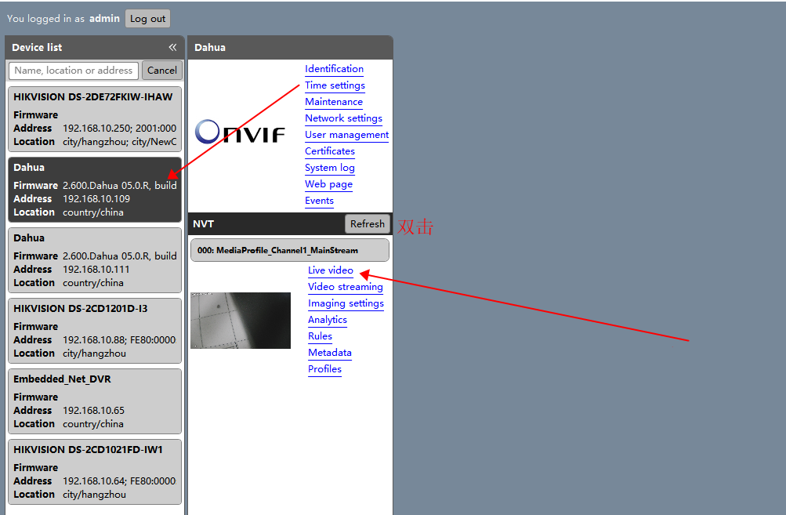Click the NVT section header label
The width and height of the screenshot is (786, 515).
pos(203,224)
